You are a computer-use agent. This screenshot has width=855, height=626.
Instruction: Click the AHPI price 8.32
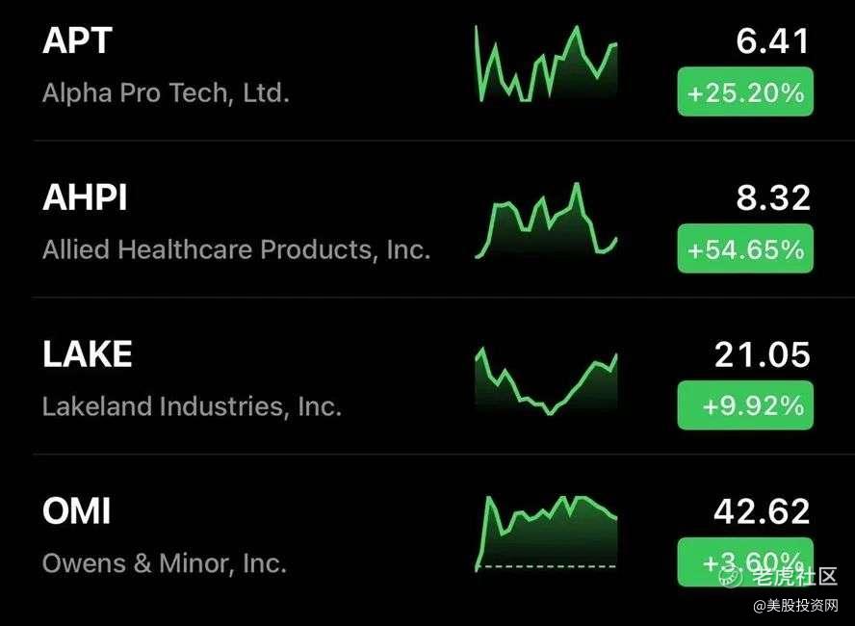pos(773,198)
